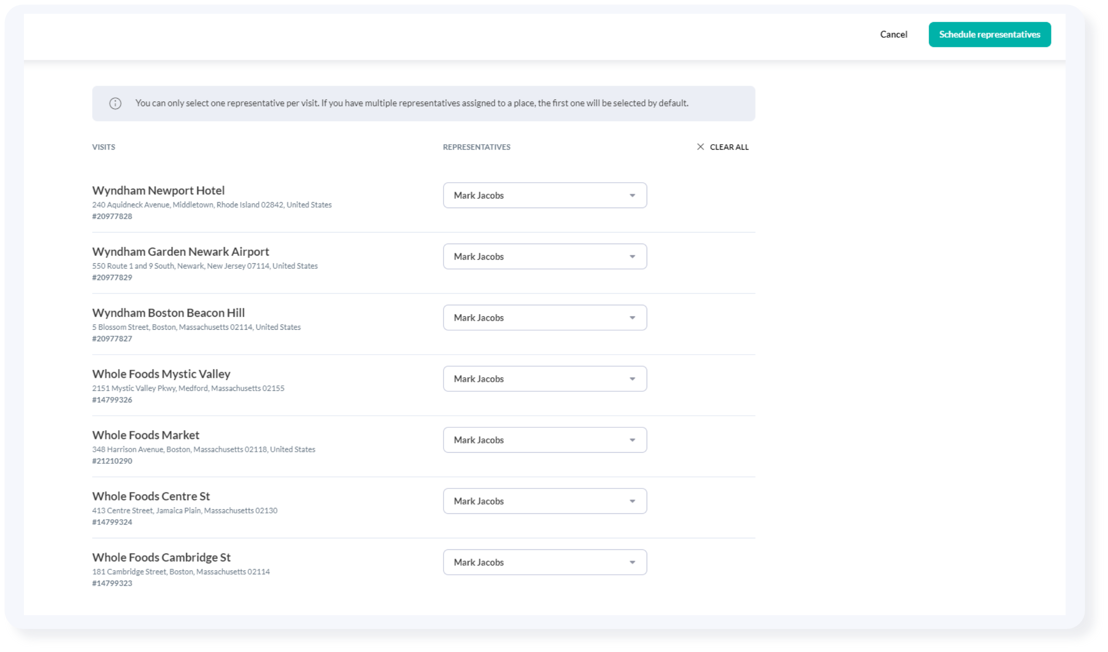Select the VISITS column header label
Screen dimensions: 1108x652
[x=103, y=147]
